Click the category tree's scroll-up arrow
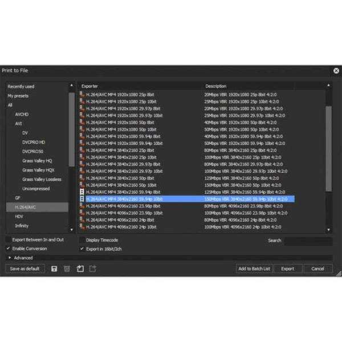The width and height of the screenshot is (342, 342). (71, 87)
